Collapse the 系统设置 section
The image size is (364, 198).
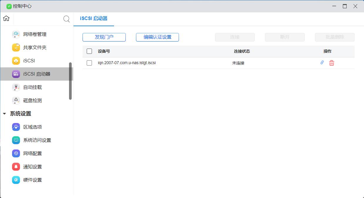click(4, 114)
